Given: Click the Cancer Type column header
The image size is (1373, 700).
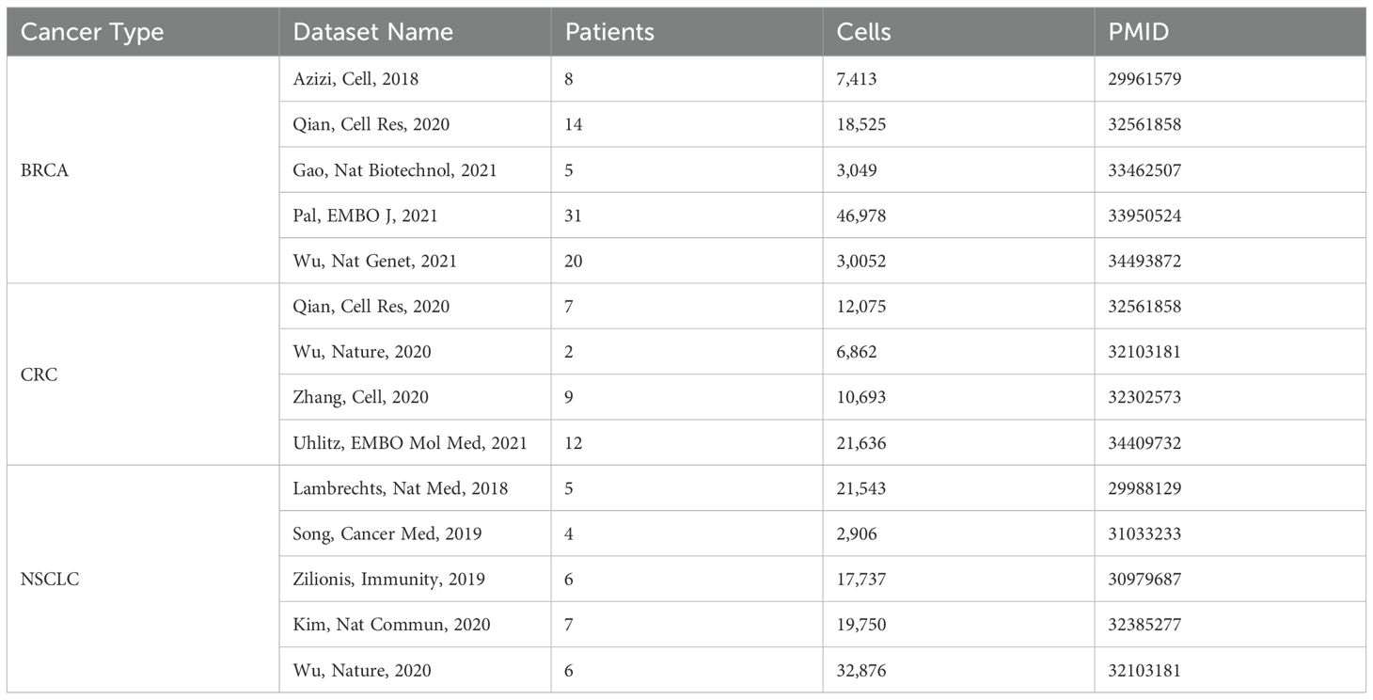Looking at the screenshot, I should pyautogui.click(x=92, y=32).
